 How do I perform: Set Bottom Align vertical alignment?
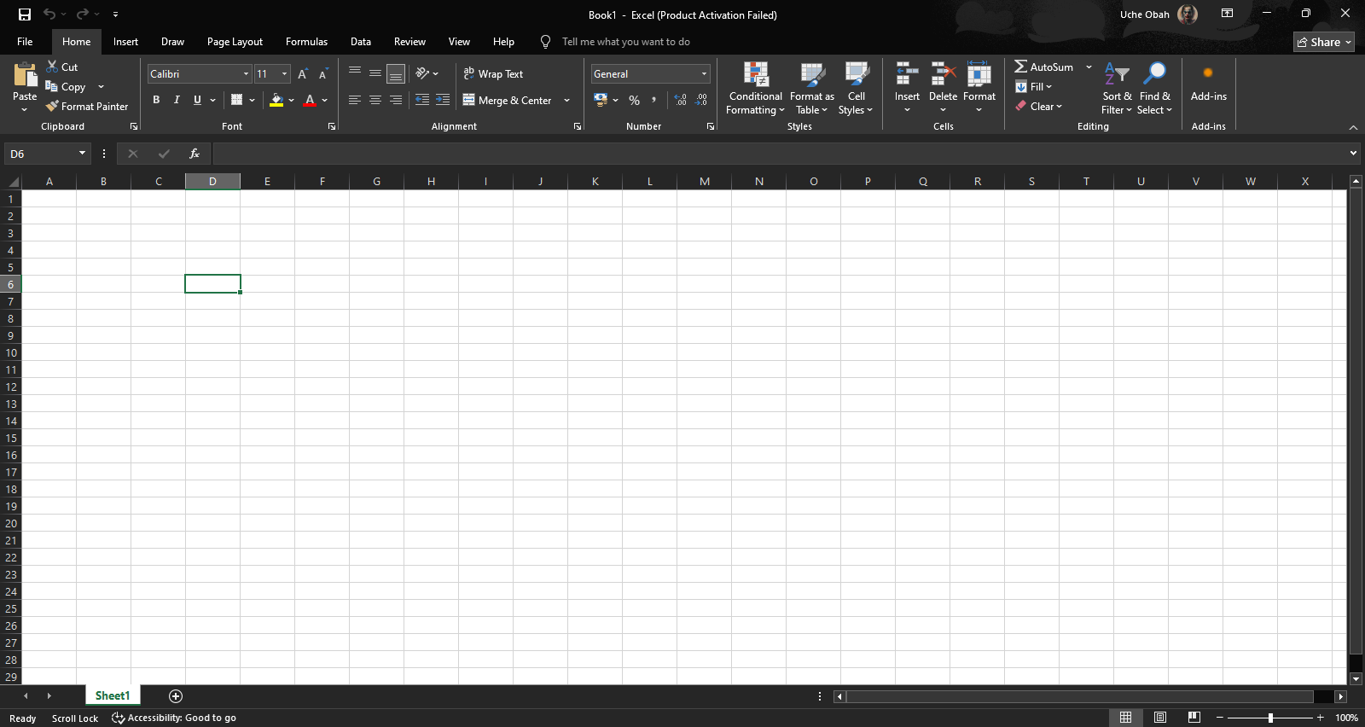pyautogui.click(x=396, y=74)
